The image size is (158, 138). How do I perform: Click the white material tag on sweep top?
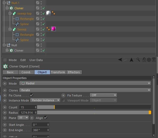click(48, 13)
